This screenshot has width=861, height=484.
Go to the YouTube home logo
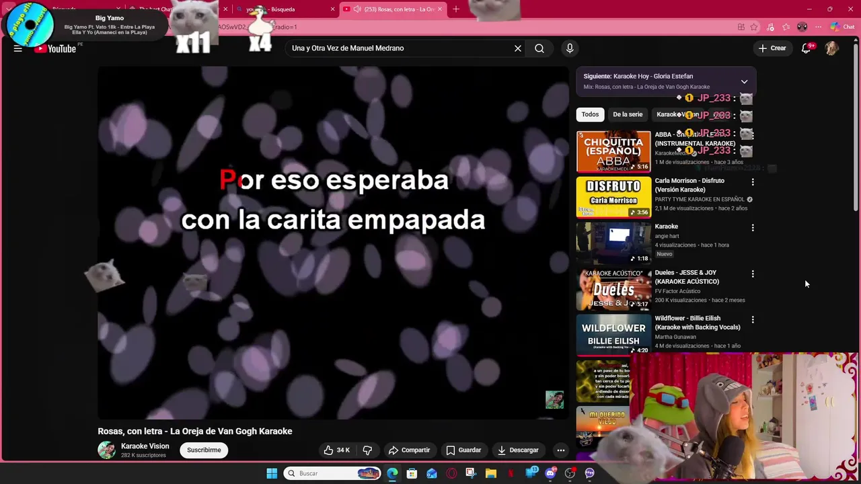click(56, 48)
